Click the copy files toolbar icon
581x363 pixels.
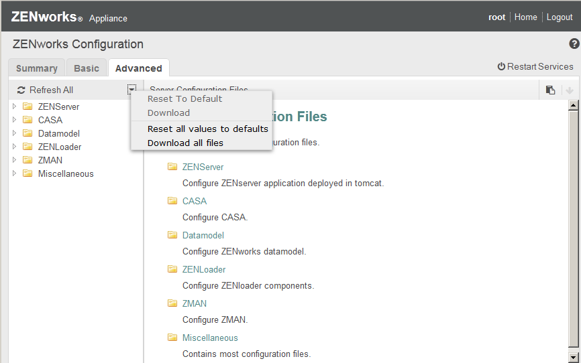click(x=550, y=90)
